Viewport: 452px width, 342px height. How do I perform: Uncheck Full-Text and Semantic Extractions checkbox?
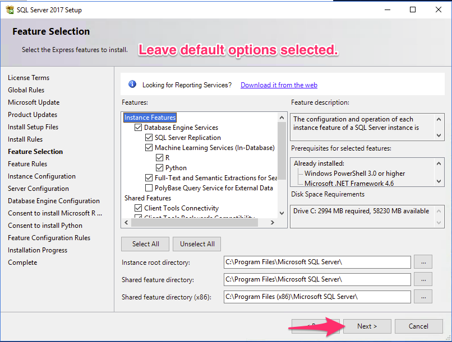pos(149,178)
